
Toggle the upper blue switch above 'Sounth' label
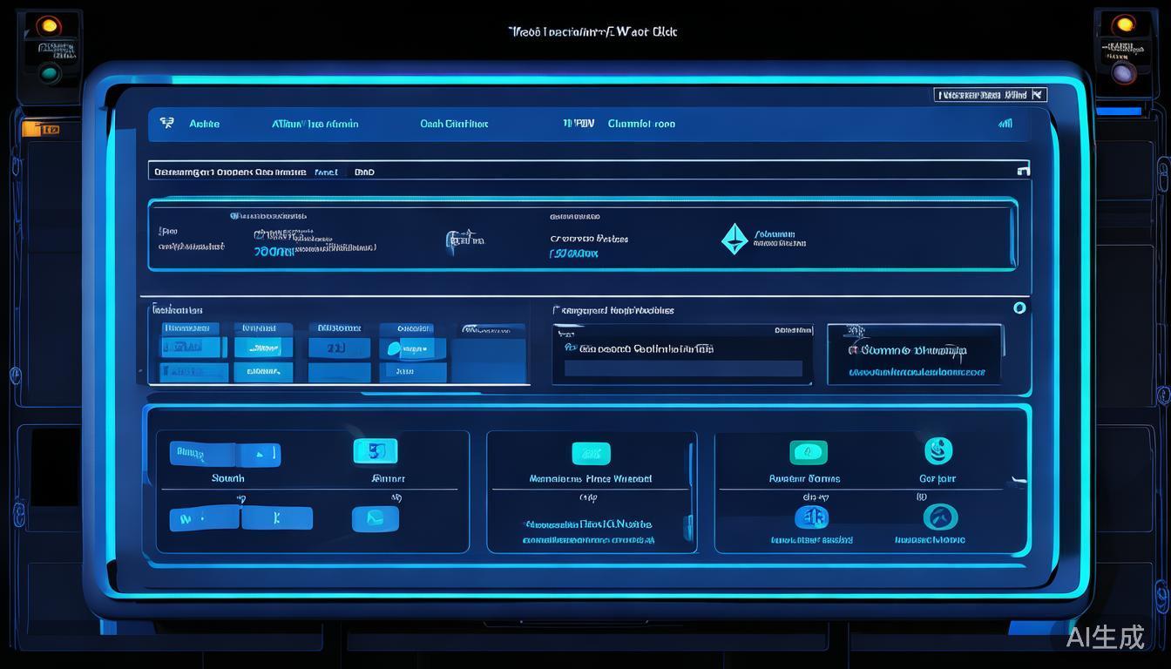225,454
